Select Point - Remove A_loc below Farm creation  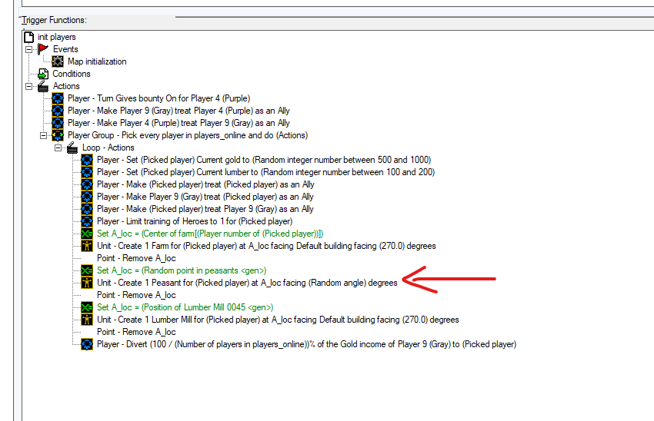pos(136,258)
